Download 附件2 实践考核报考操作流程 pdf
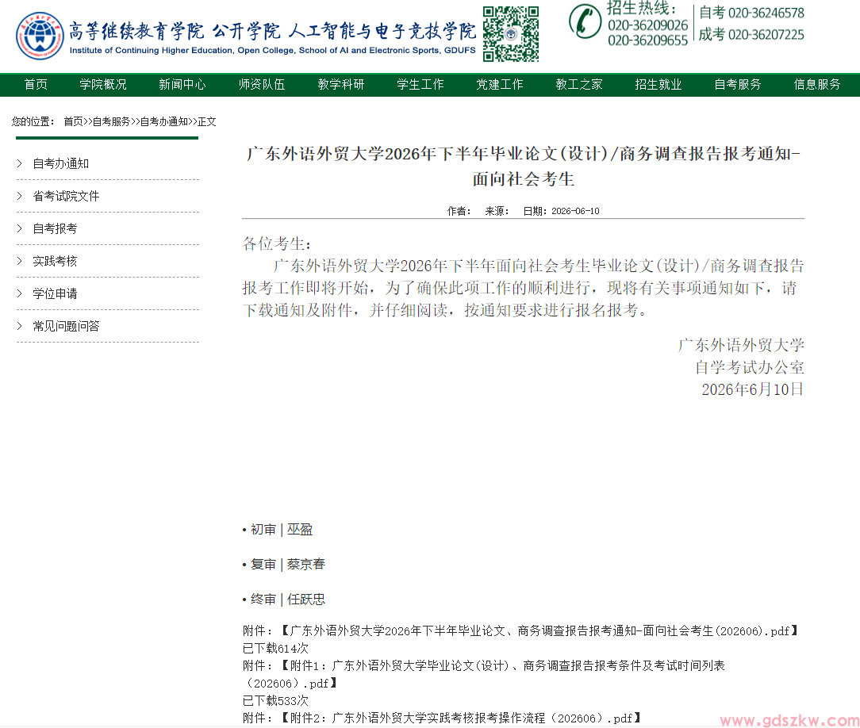Image resolution: width=860 pixels, height=728 pixels. (461, 718)
